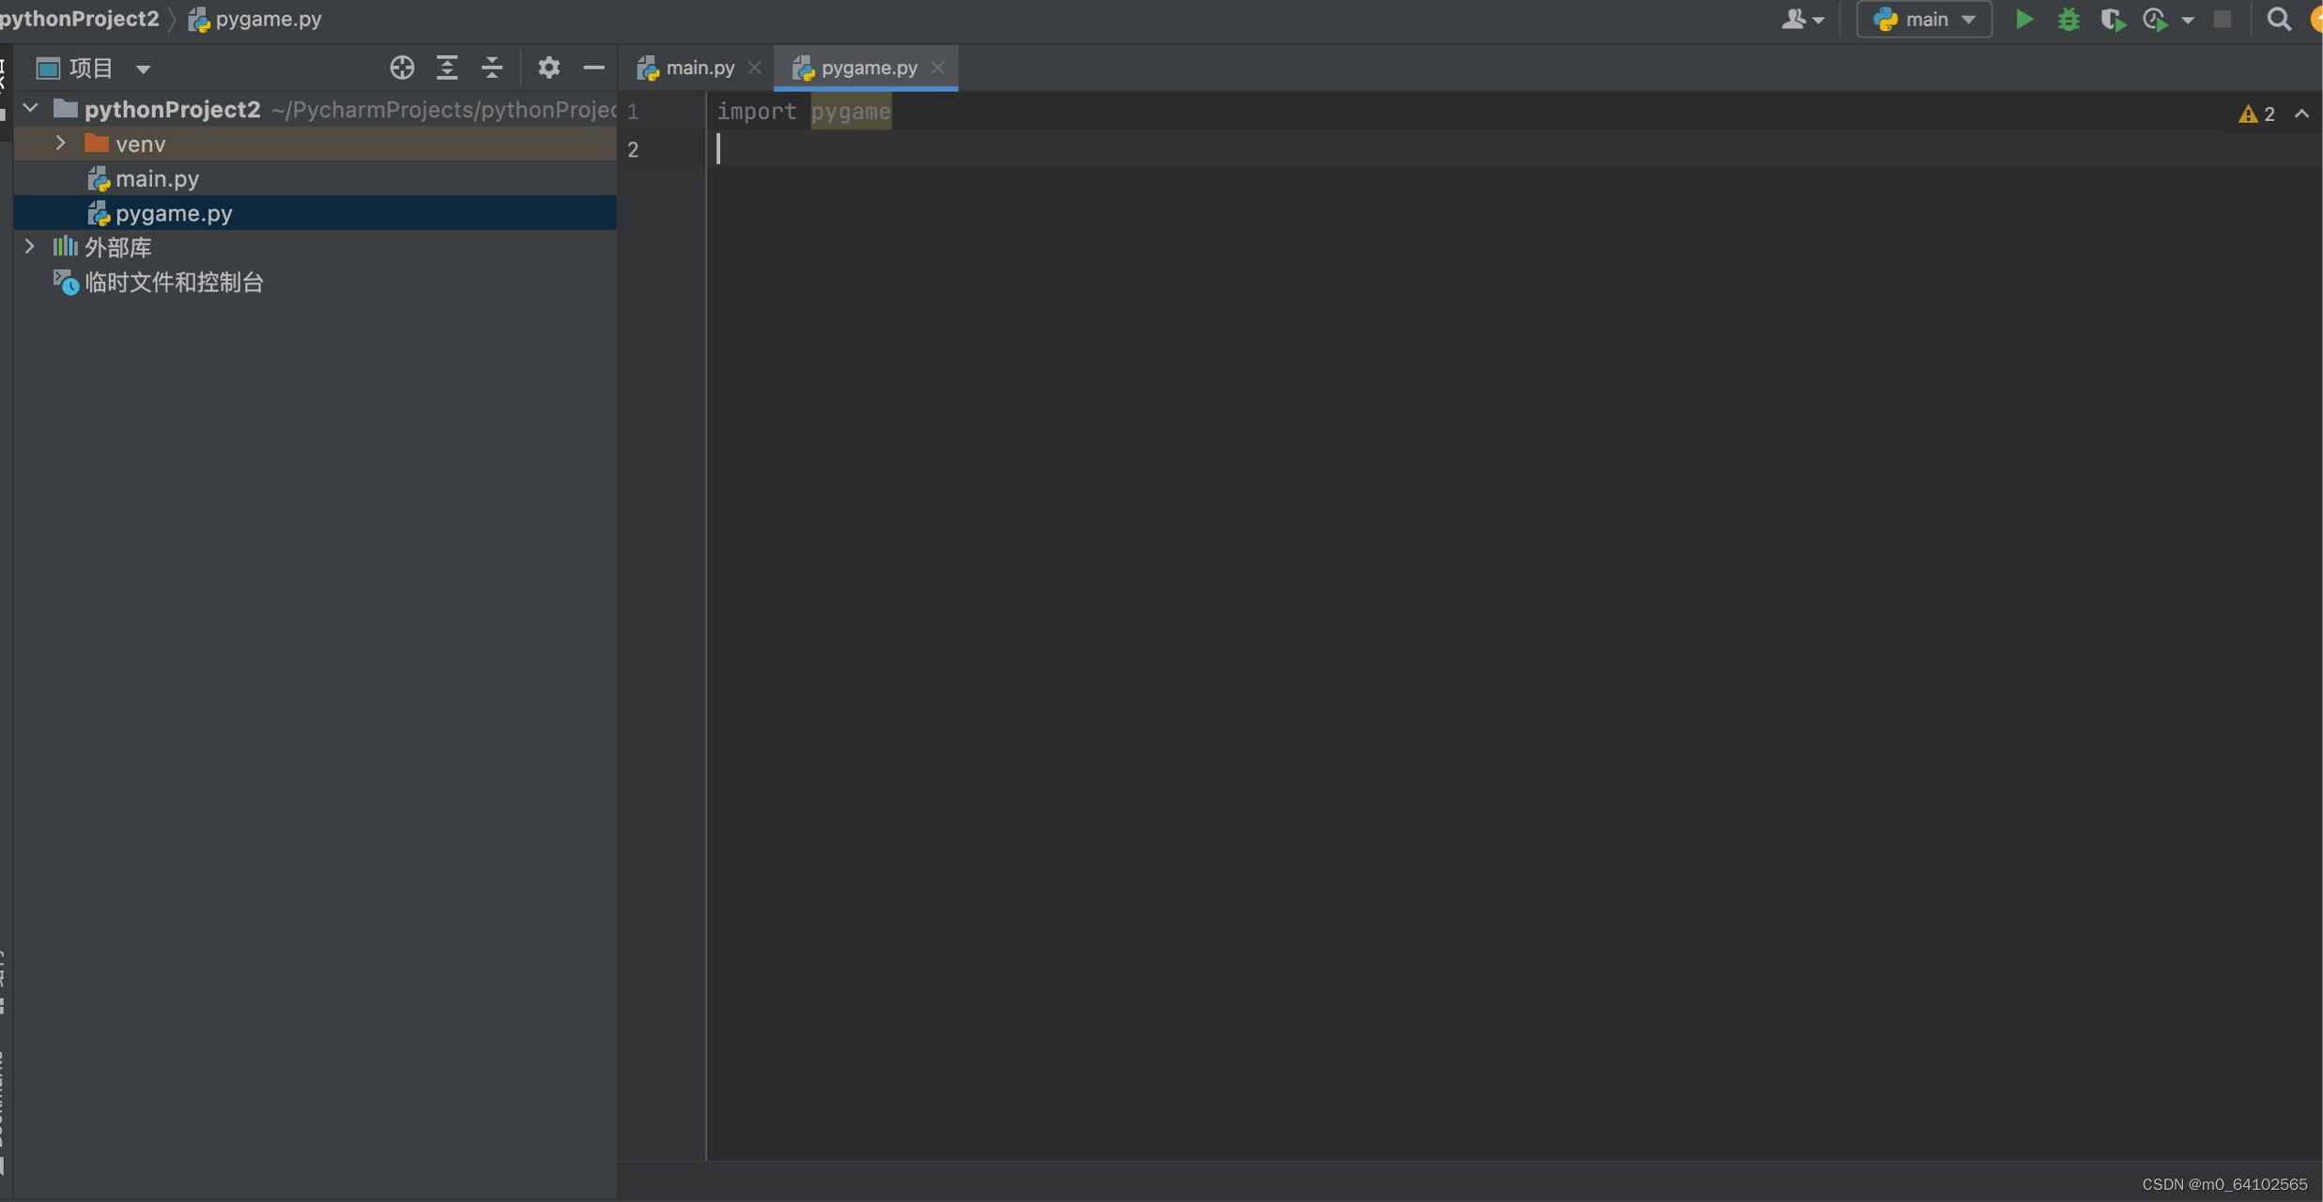Open project panel settings gear
This screenshot has height=1202, width=2323.
(x=548, y=68)
